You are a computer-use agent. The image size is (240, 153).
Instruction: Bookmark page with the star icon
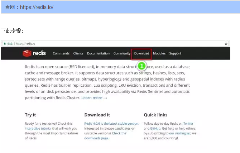click(226, 44)
